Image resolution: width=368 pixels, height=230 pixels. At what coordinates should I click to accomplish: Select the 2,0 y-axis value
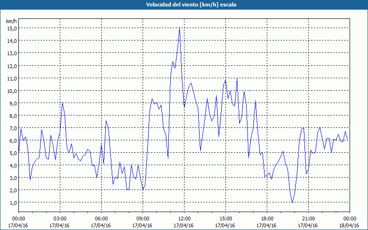(x=13, y=190)
